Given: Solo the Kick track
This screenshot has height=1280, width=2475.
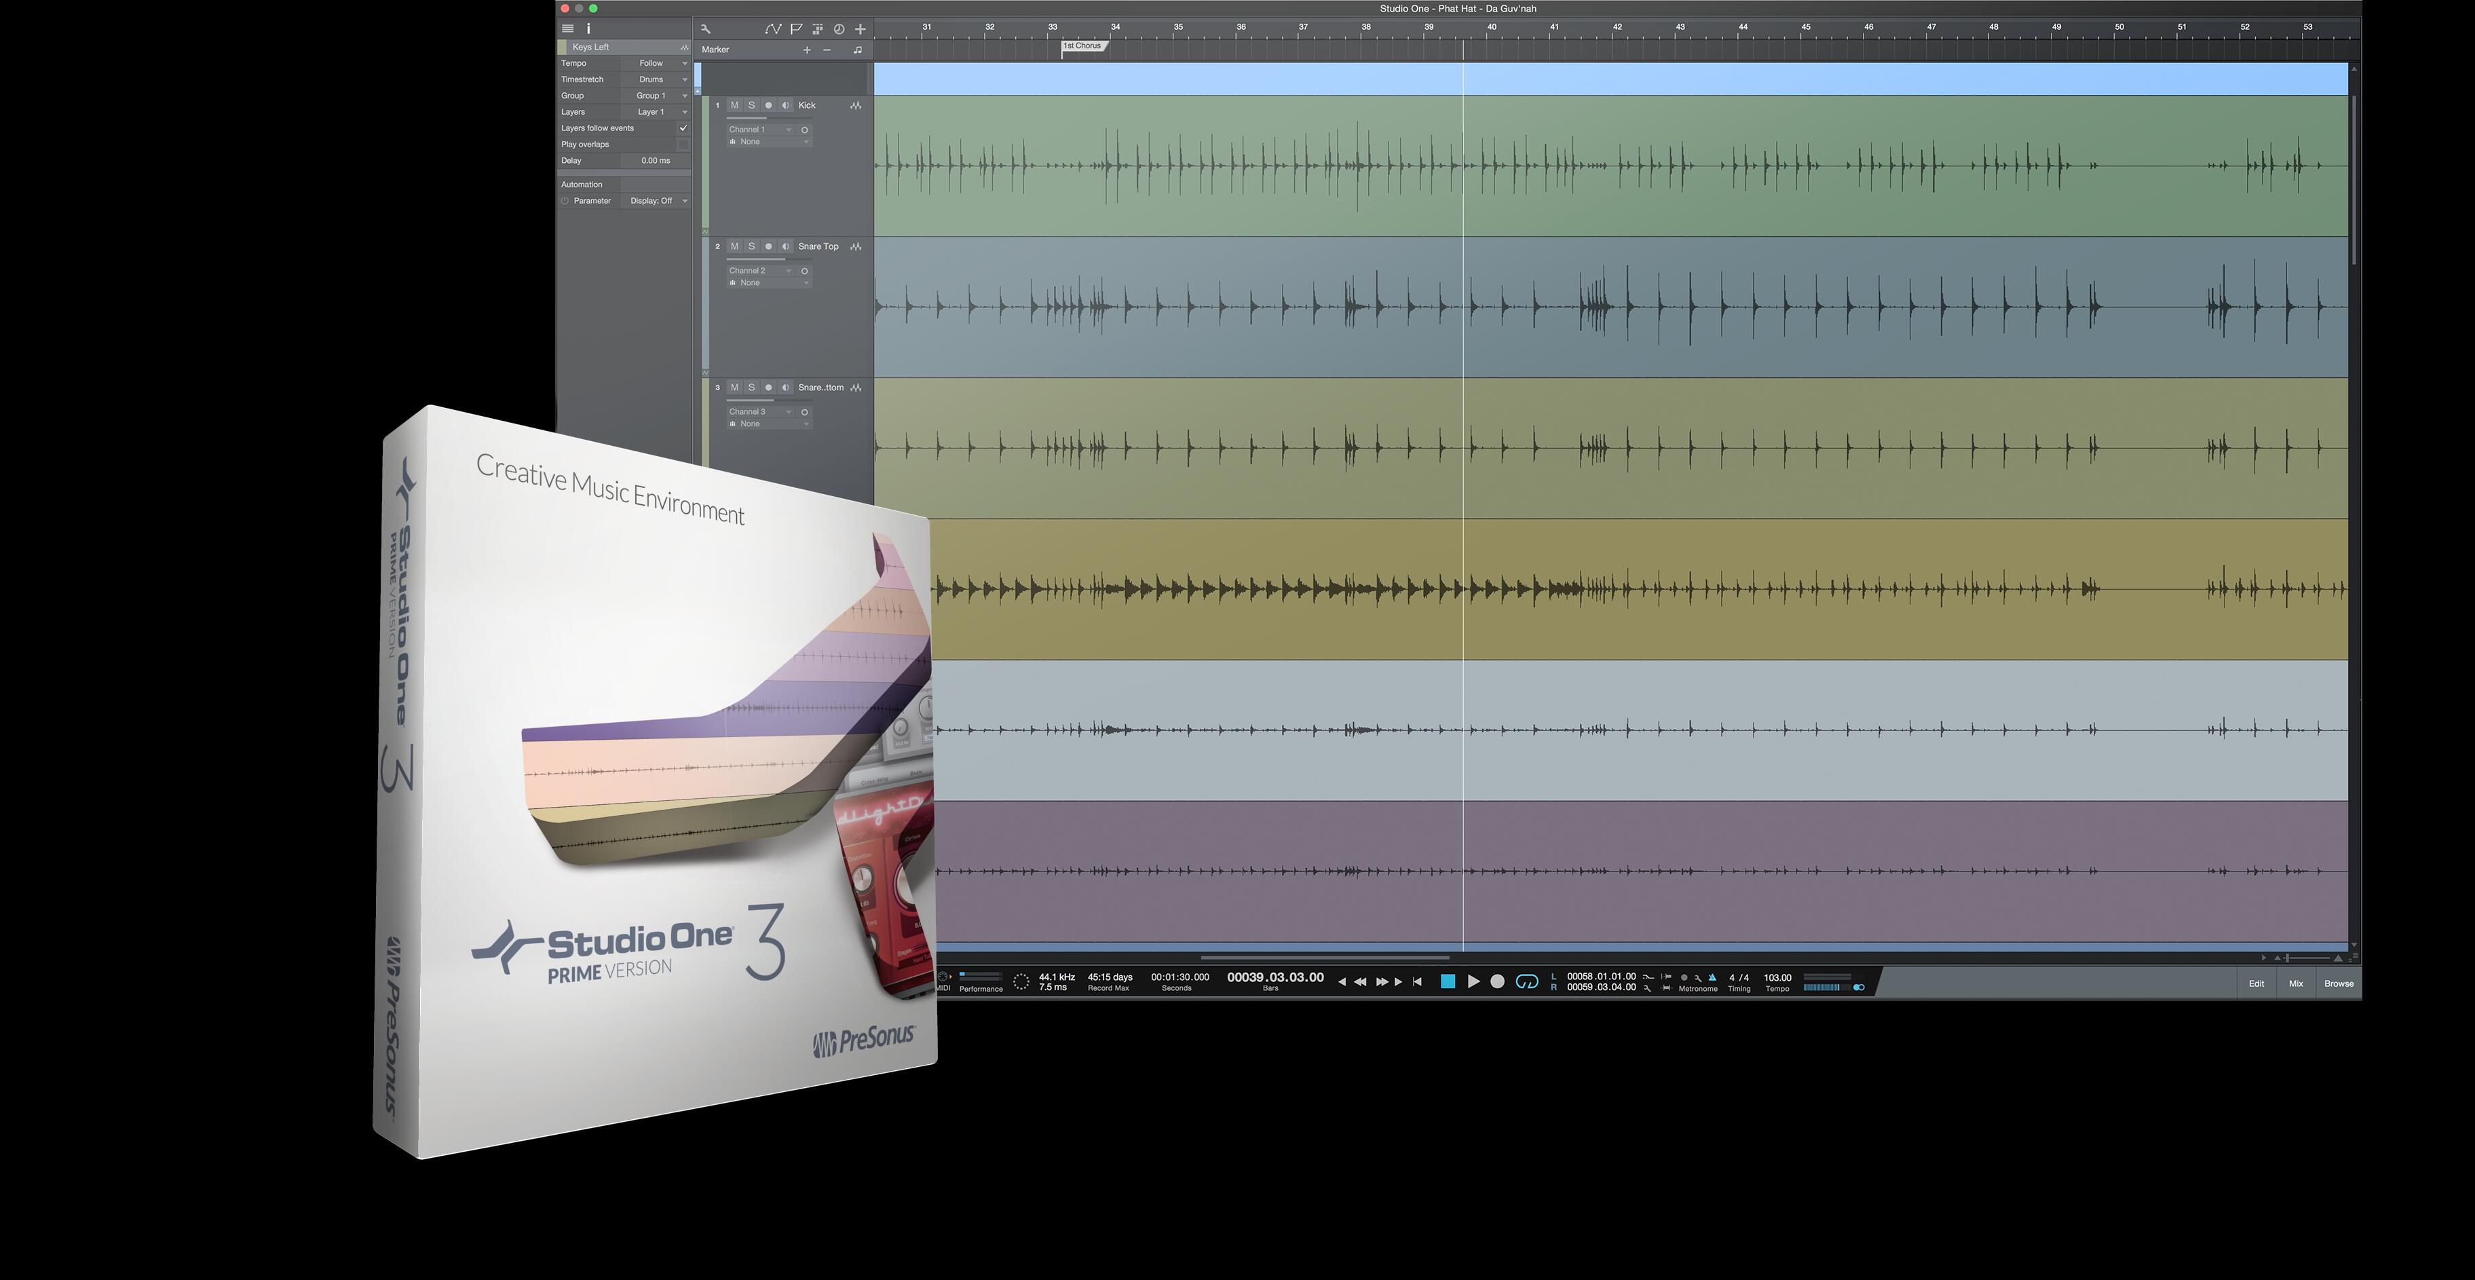Looking at the screenshot, I should 751,106.
